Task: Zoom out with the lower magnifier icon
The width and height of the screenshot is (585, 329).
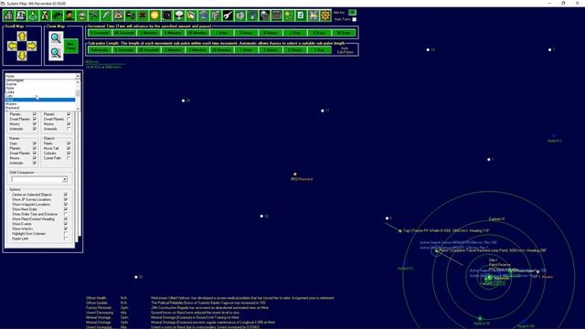Action: [x=56, y=53]
